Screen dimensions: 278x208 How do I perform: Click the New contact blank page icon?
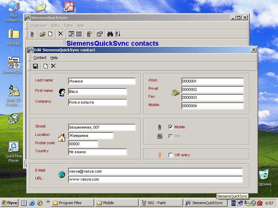tap(46, 66)
